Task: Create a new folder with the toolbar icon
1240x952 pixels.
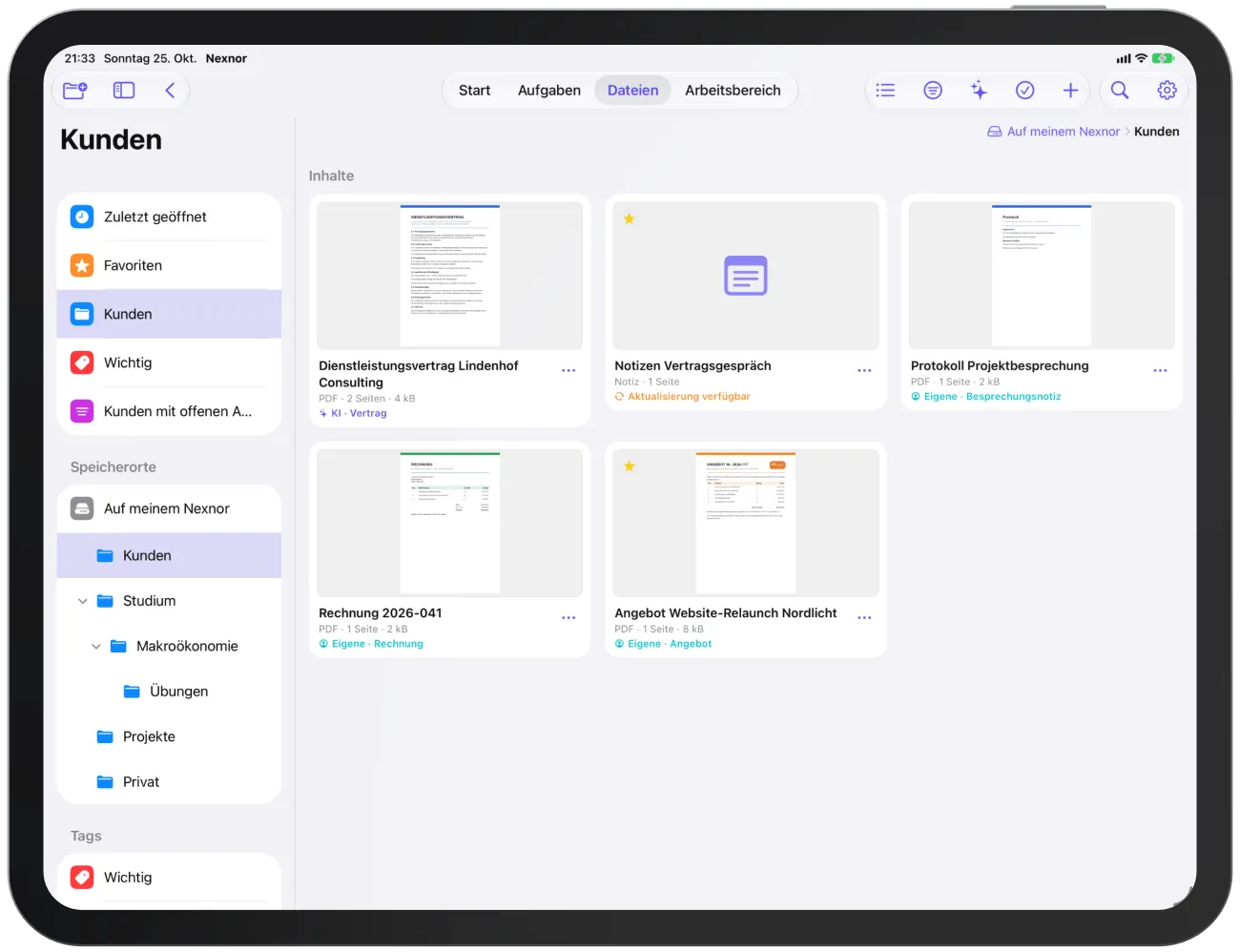Action: (74, 91)
